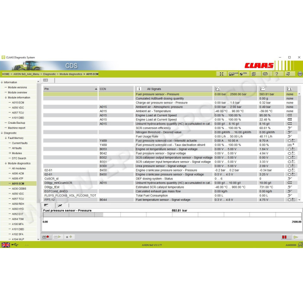Click the CCN column header
The image size is (303, 303).
pyautogui.click(x=116, y=89)
